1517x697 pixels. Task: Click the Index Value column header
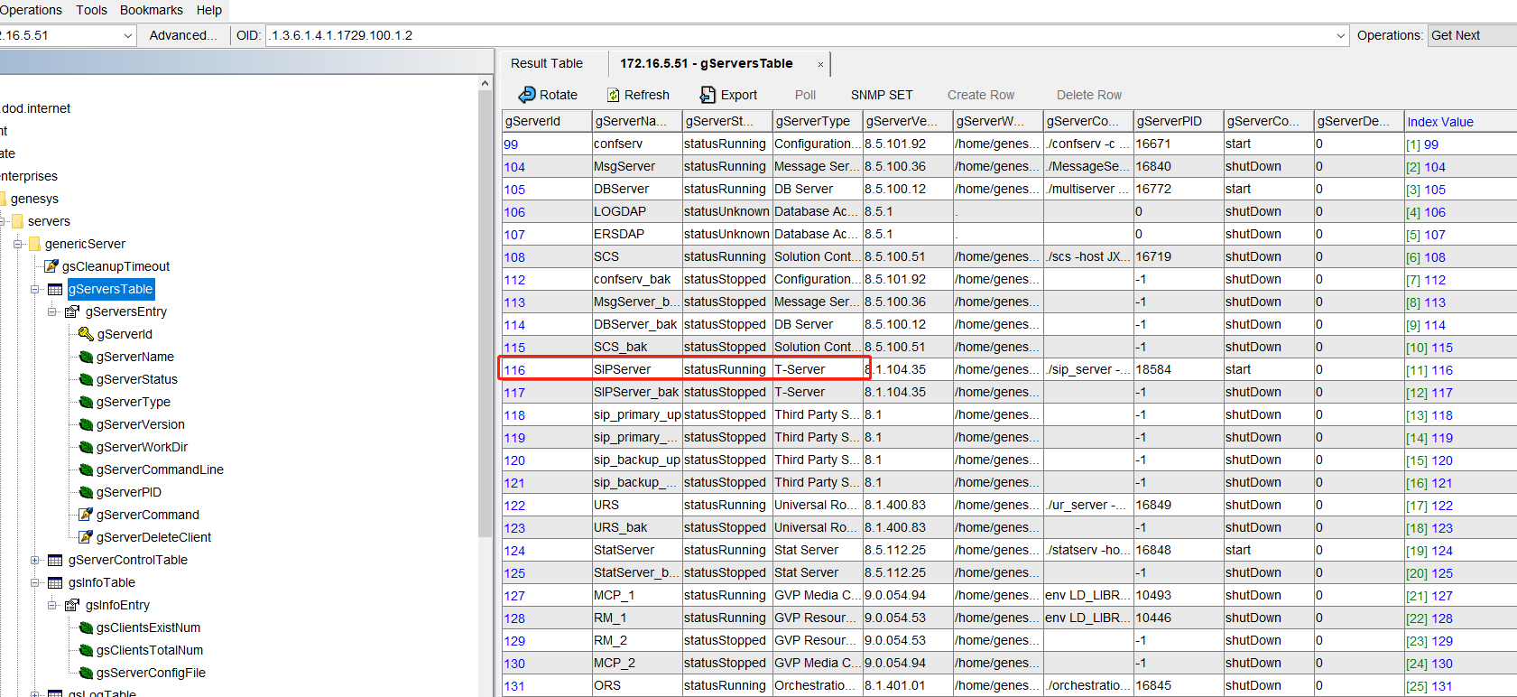pyautogui.click(x=1460, y=121)
